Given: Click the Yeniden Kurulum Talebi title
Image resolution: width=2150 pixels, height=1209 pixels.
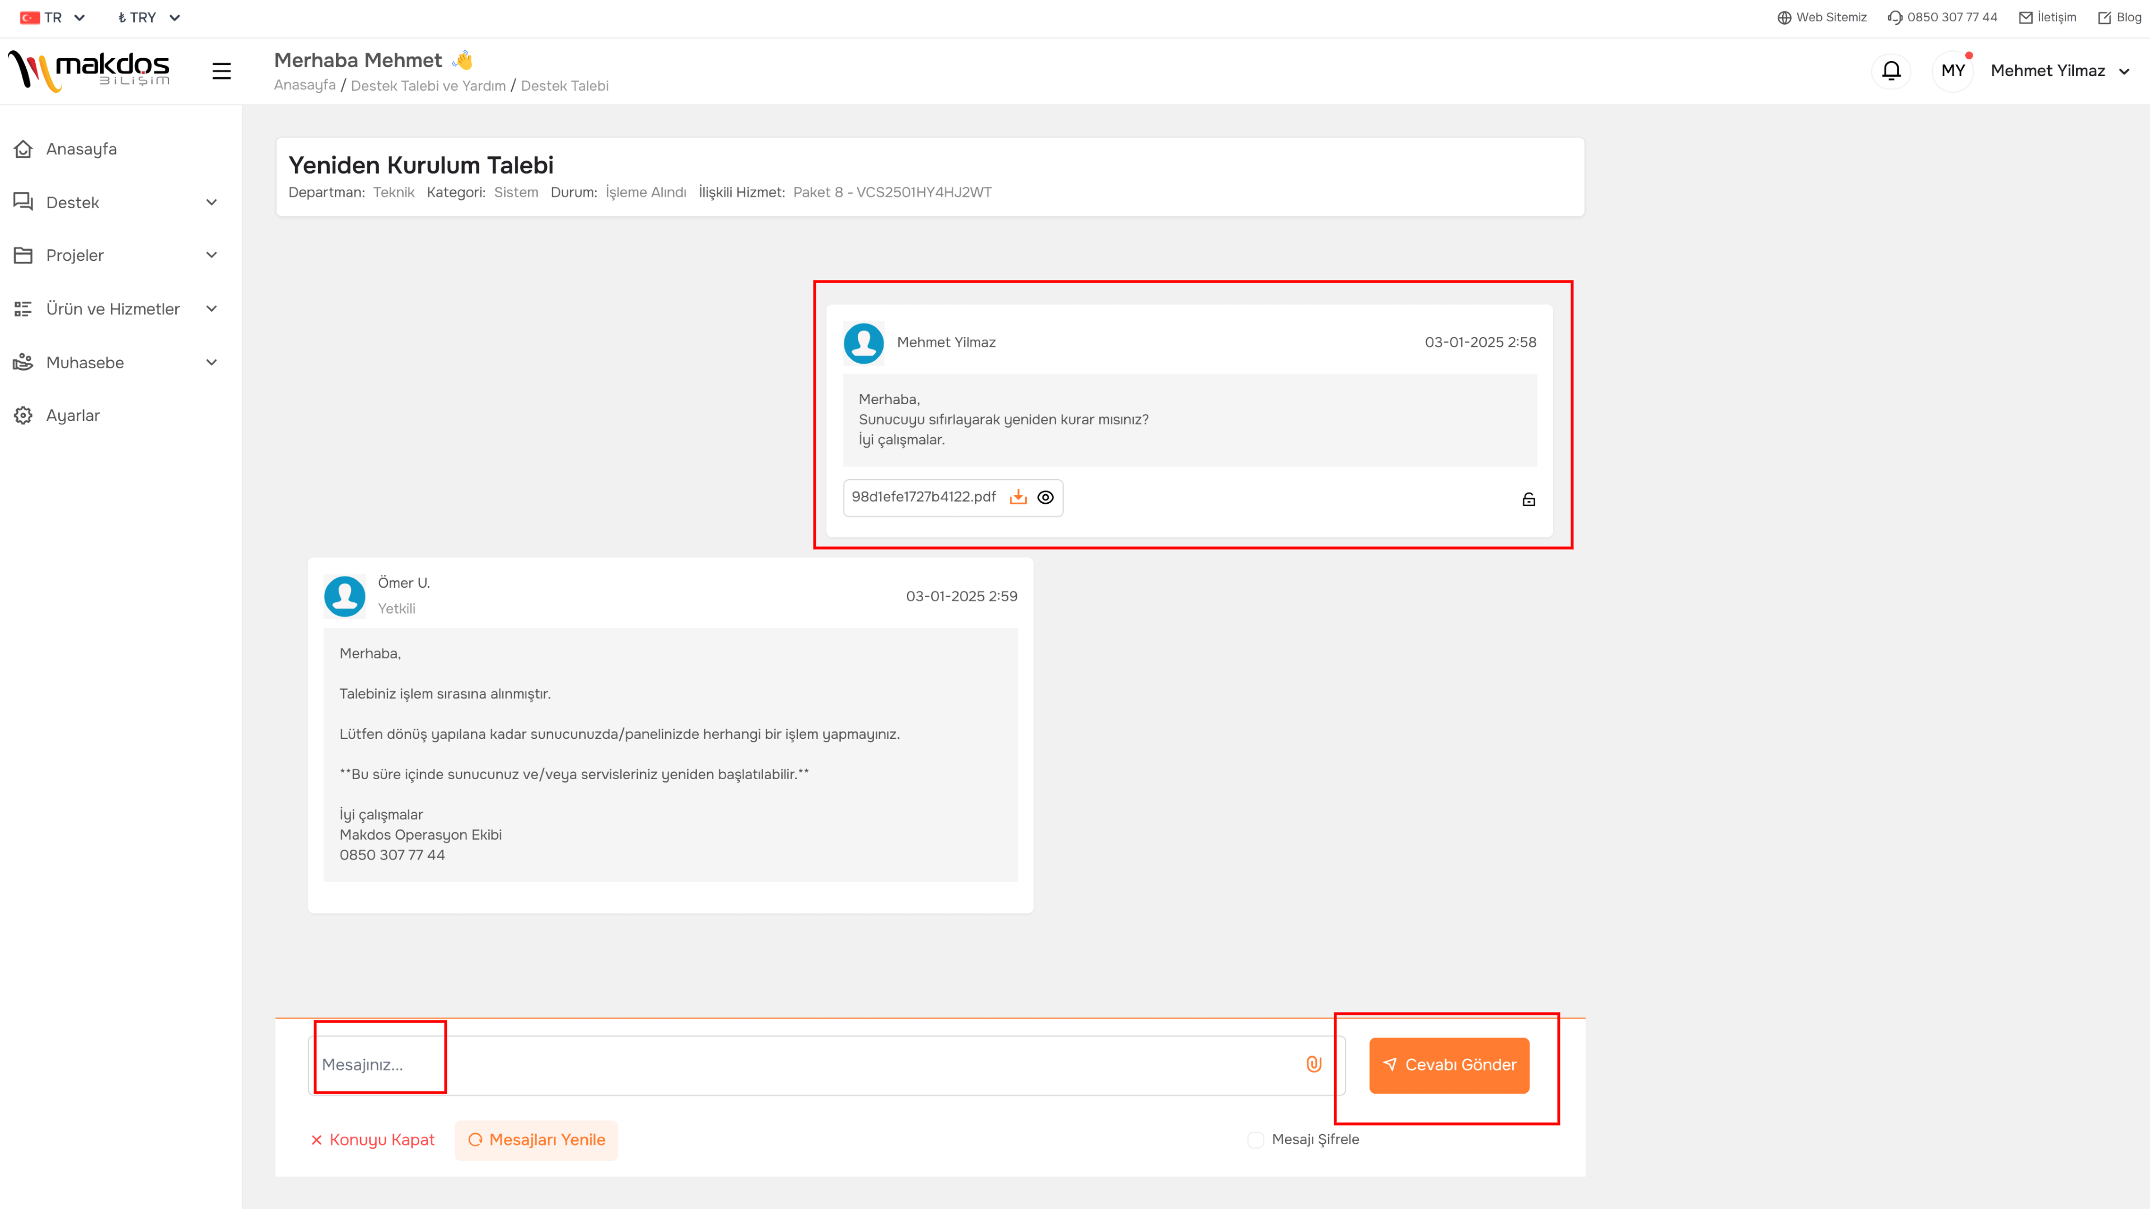Looking at the screenshot, I should point(420,165).
